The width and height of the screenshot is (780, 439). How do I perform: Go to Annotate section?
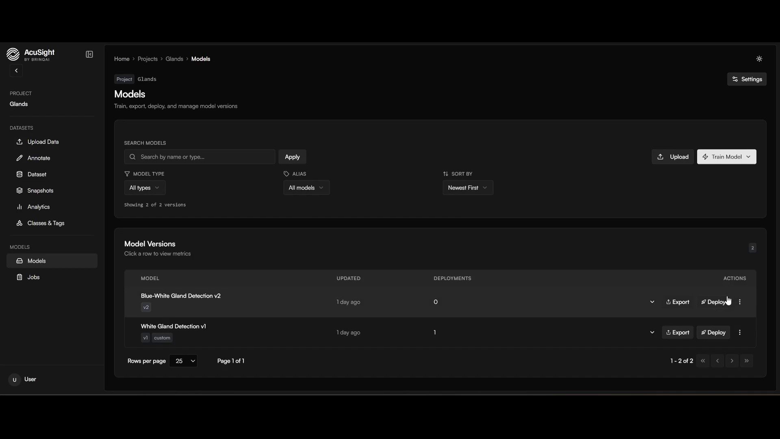point(52,158)
